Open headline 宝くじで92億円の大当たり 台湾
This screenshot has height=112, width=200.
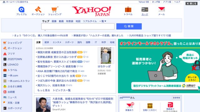tap(56, 76)
